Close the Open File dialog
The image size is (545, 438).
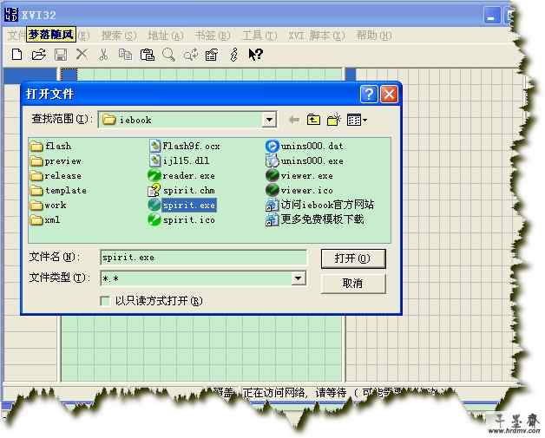tap(389, 95)
